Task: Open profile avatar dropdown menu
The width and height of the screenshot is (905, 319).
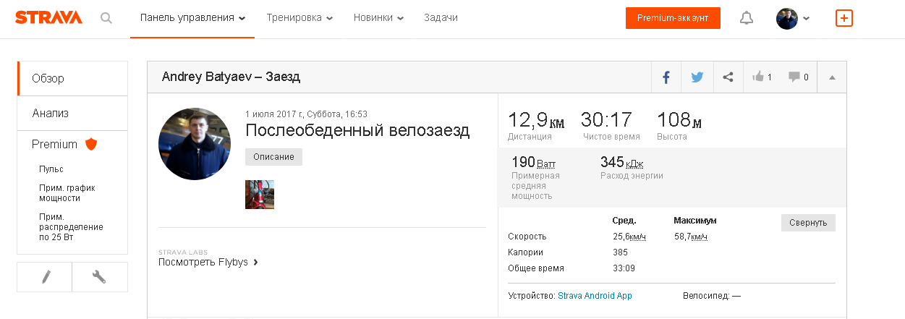Action: click(793, 18)
